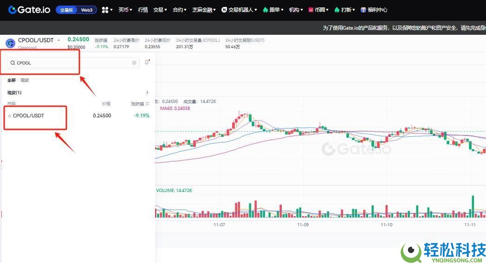The height and width of the screenshot is (263, 486).
Task: Open the 行情 menu item
Action: (143, 10)
